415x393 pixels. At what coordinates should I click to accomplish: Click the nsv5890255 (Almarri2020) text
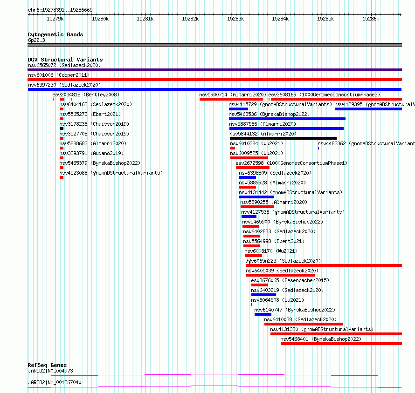[x=274, y=202]
